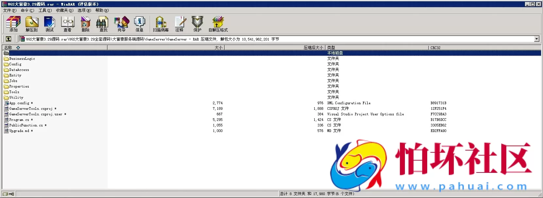The width and height of the screenshot is (543, 198).
Task: Click the WinRAR title bar app icon
Action: click(5, 4)
